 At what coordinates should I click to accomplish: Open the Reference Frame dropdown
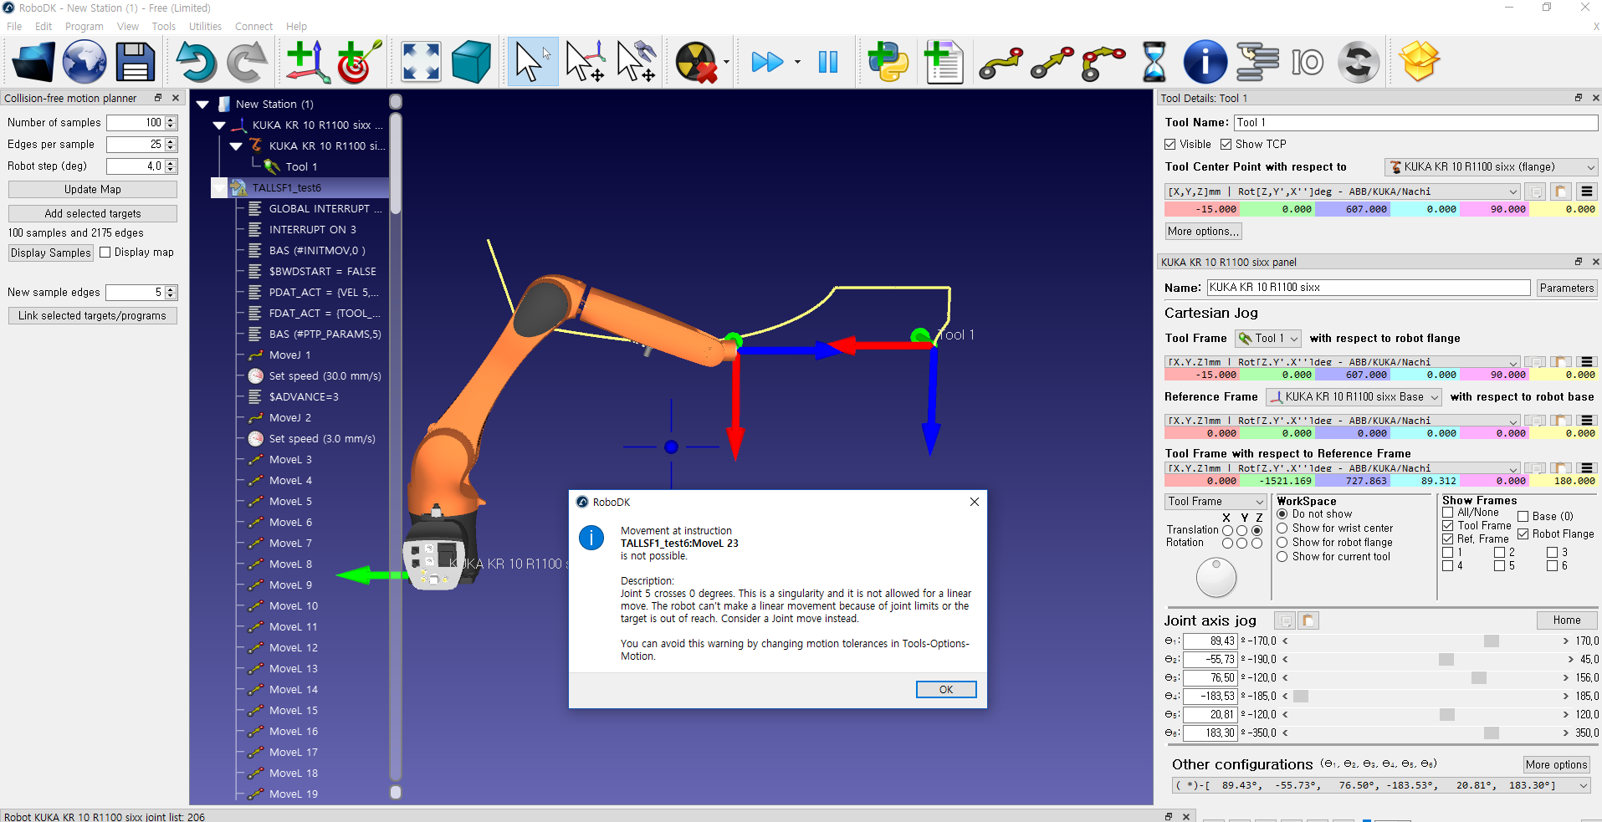click(1354, 397)
